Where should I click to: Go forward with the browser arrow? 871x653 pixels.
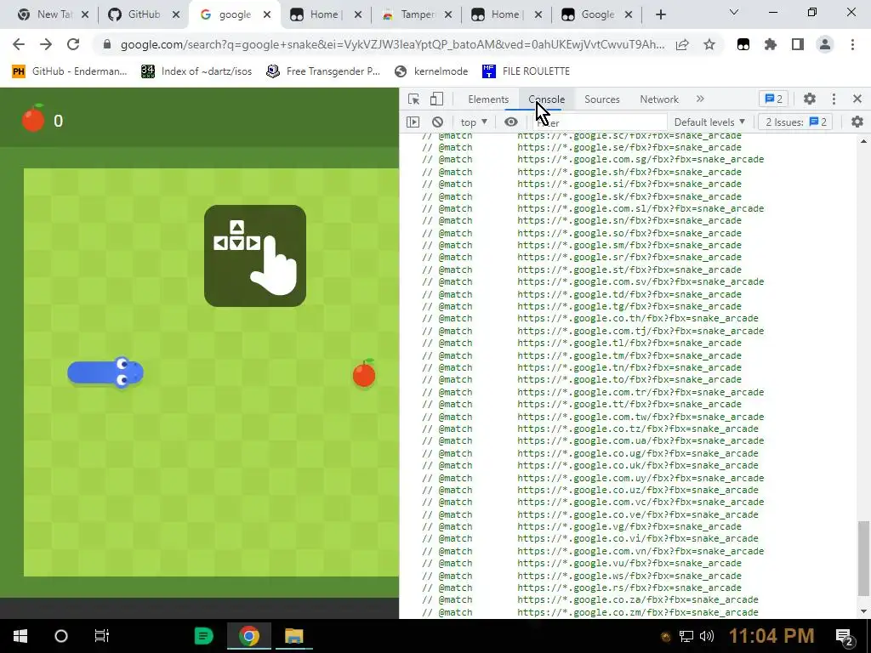(x=46, y=44)
